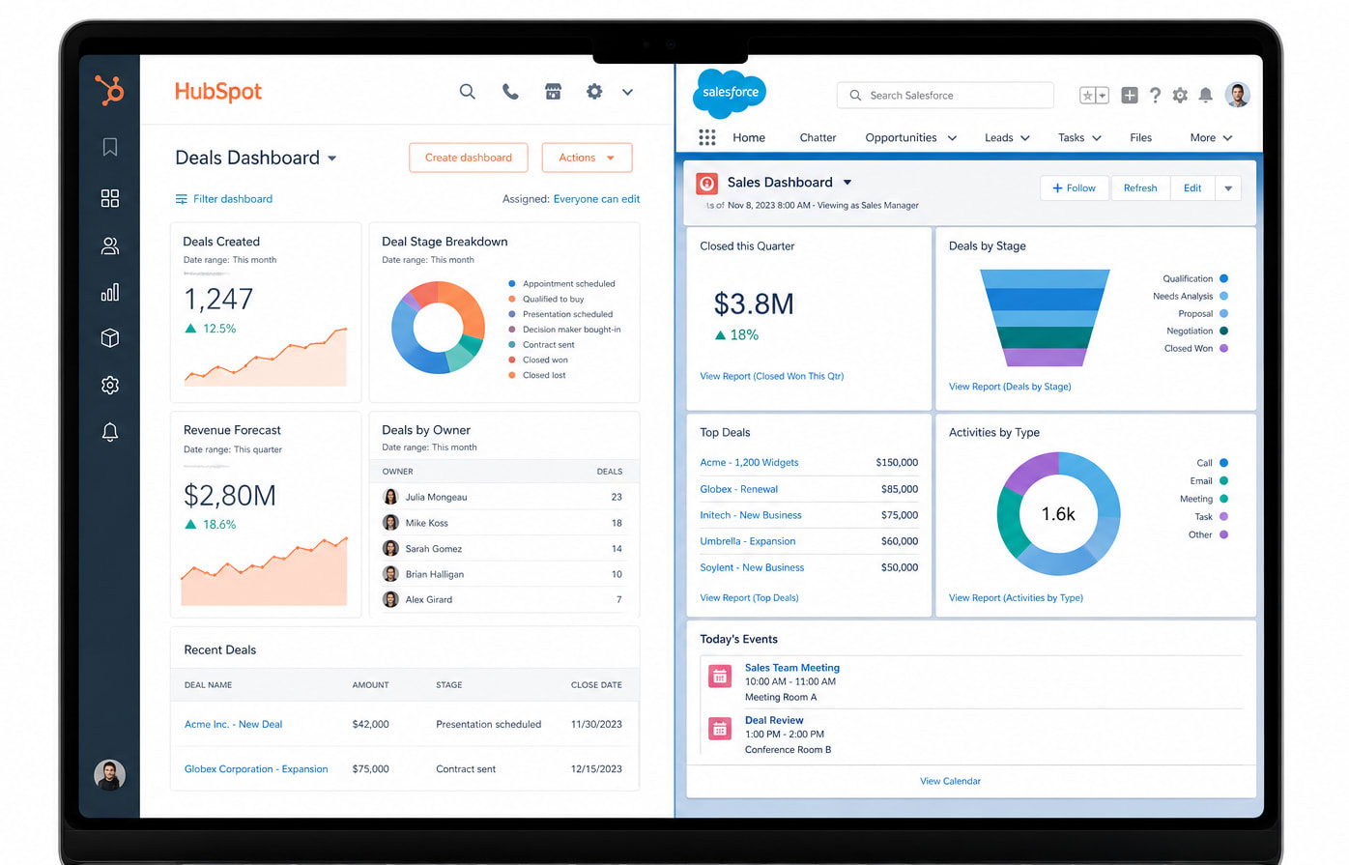
Task: Click the Closed won legend dot
Action: click(x=512, y=360)
